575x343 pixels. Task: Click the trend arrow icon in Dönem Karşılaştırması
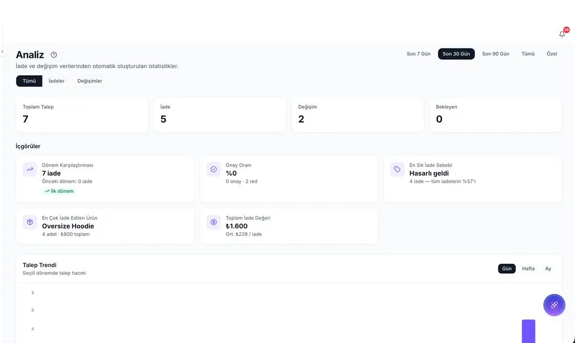coord(30,169)
